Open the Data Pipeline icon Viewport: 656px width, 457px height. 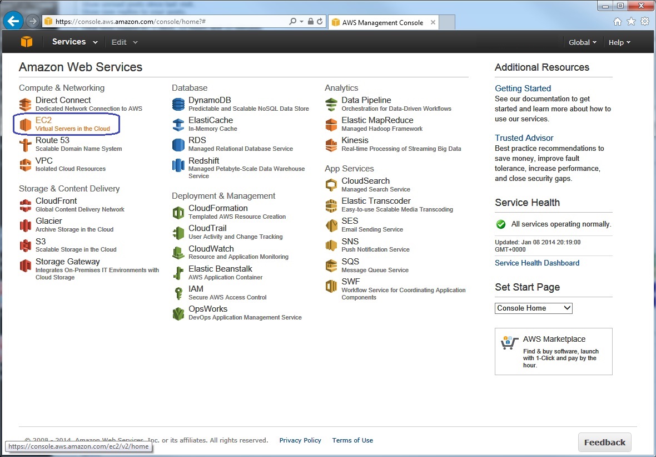point(331,104)
